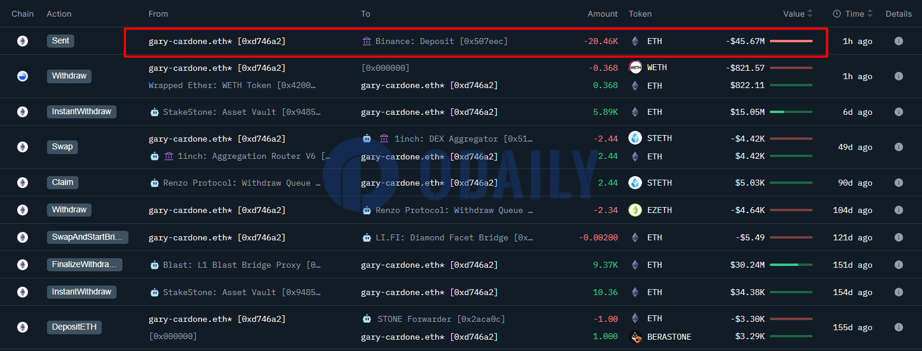
Task: Click the -20.46K amount cell
Action: click(600, 41)
